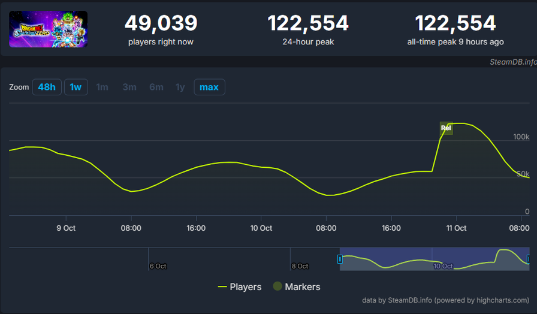Grab the left navigator range handle
This screenshot has height=314, width=537.
[x=340, y=259]
